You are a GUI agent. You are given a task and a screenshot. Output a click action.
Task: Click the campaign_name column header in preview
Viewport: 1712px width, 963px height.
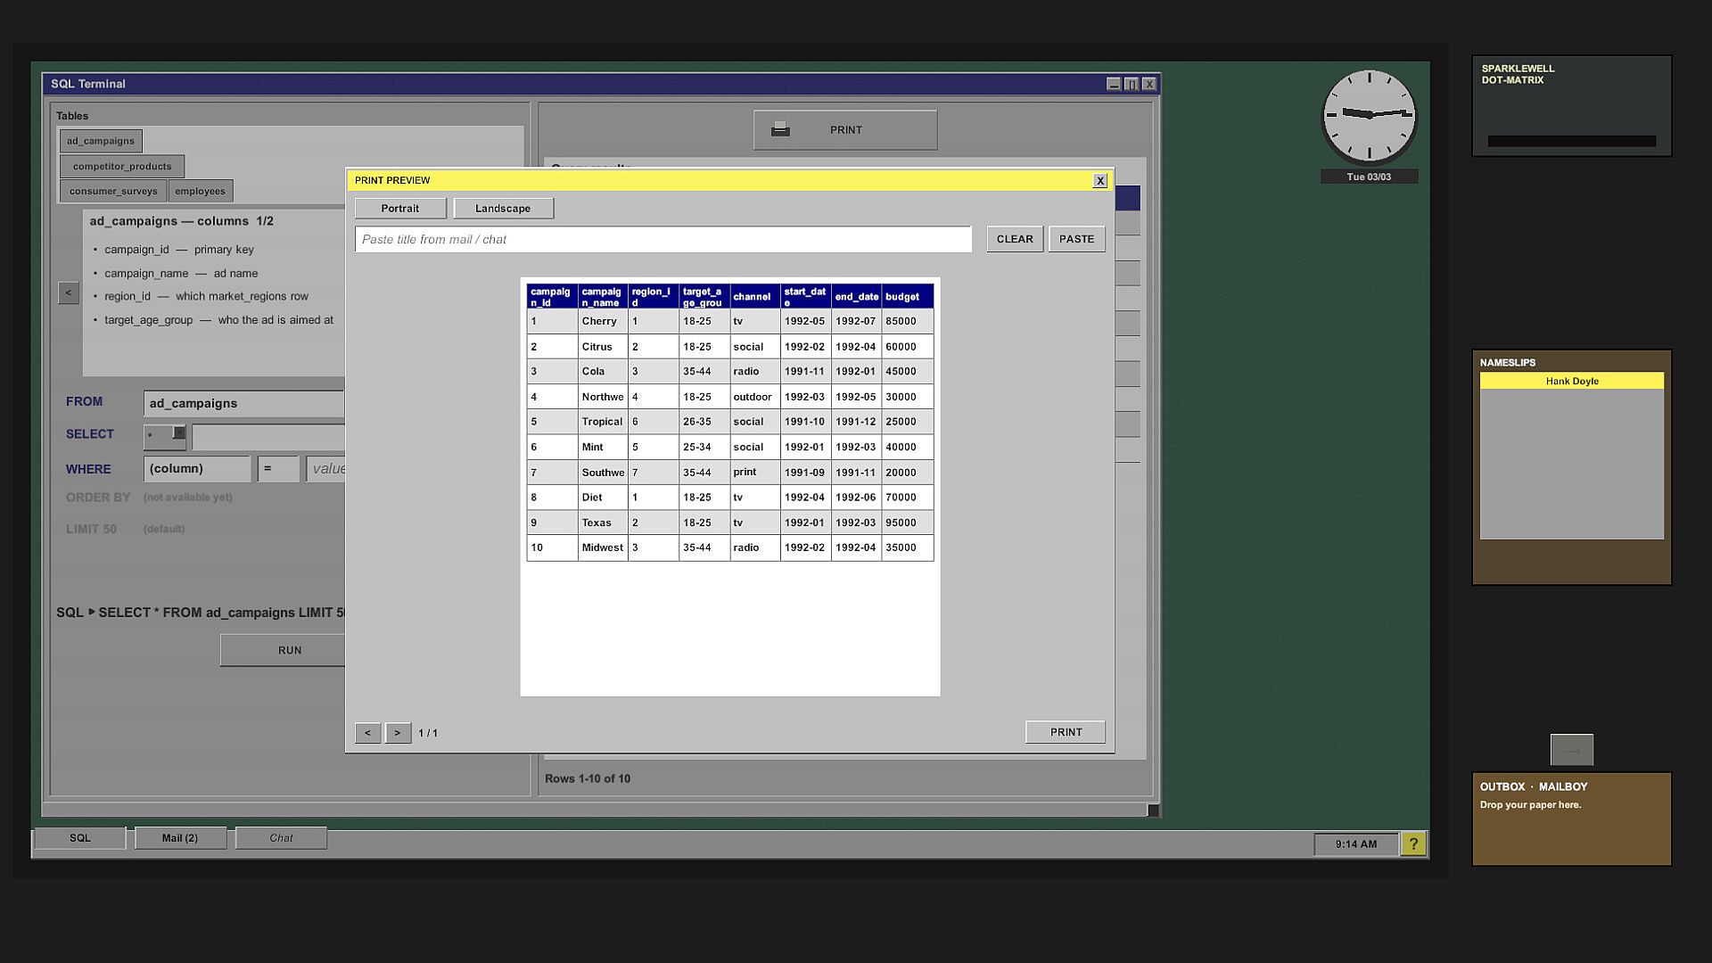pos(603,297)
